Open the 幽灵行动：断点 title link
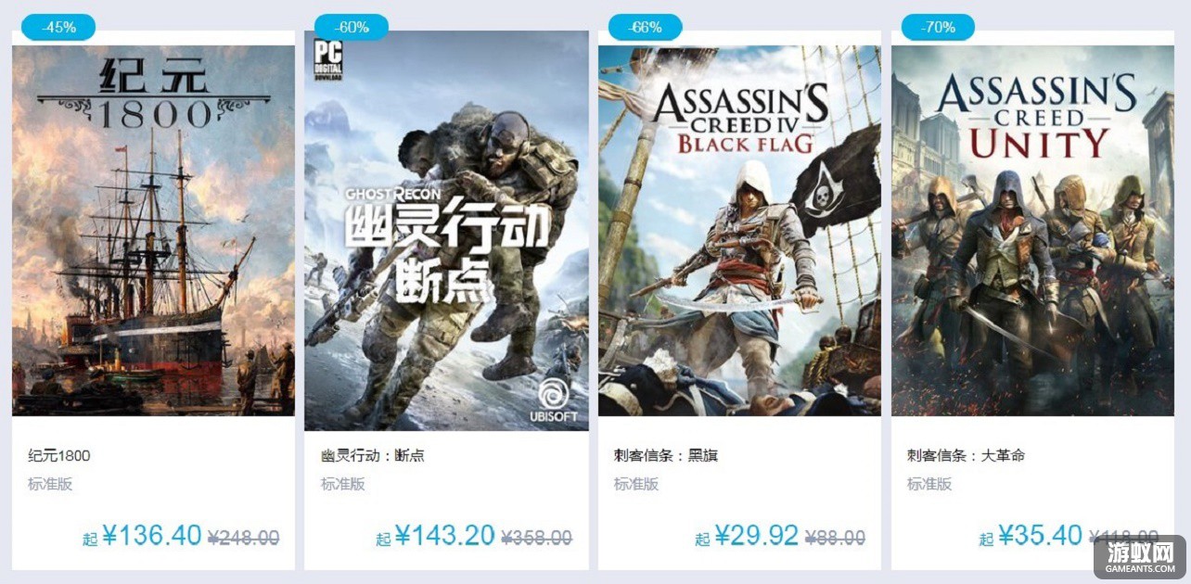The height and width of the screenshot is (584, 1191). [373, 455]
